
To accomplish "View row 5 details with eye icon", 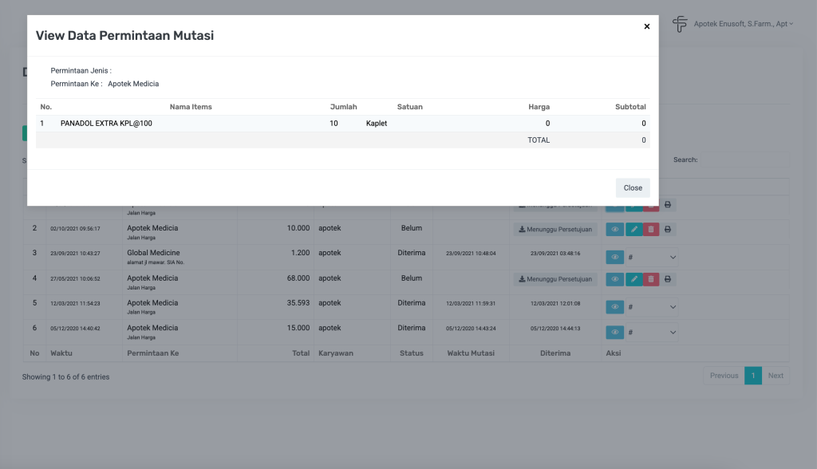I will coord(614,307).
